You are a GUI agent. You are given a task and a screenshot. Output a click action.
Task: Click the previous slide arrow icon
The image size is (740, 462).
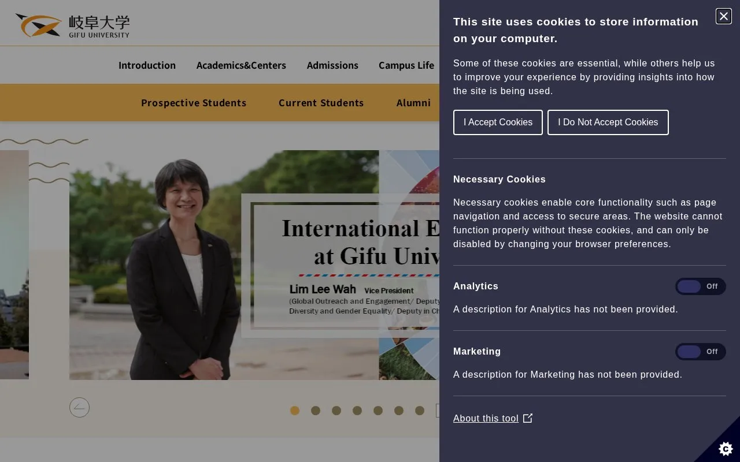point(79,408)
